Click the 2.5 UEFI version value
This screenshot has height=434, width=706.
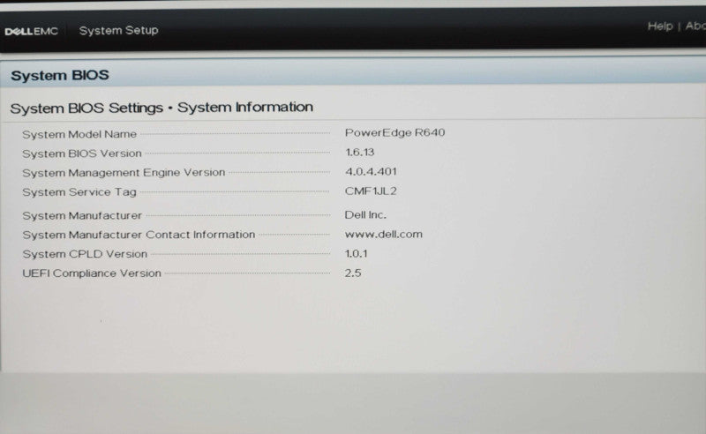(353, 273)
